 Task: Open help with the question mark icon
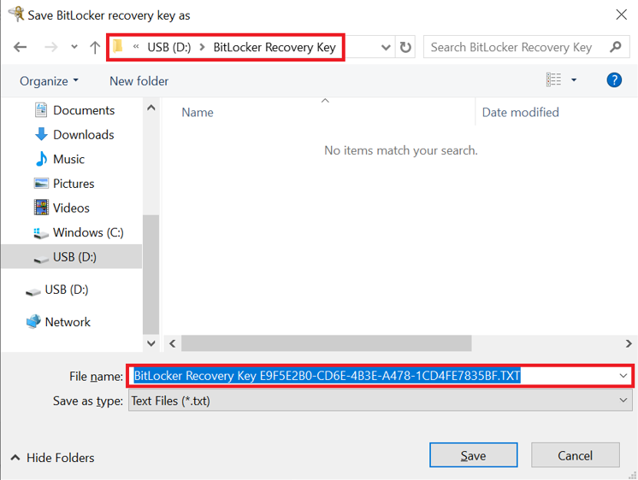[x=614, y=80]
